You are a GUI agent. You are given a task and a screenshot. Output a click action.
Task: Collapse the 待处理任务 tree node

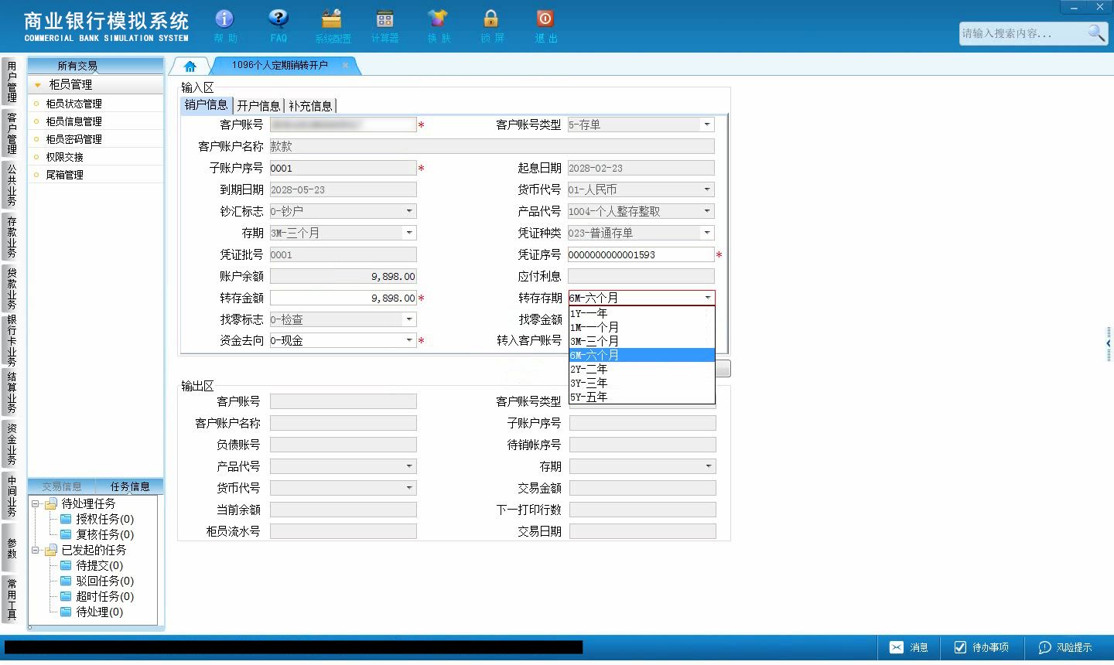click(36, 503)
